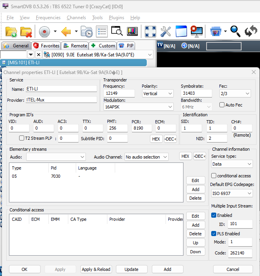
Task: Toggle the conditional access checkbox
Action: pos(214,176)
